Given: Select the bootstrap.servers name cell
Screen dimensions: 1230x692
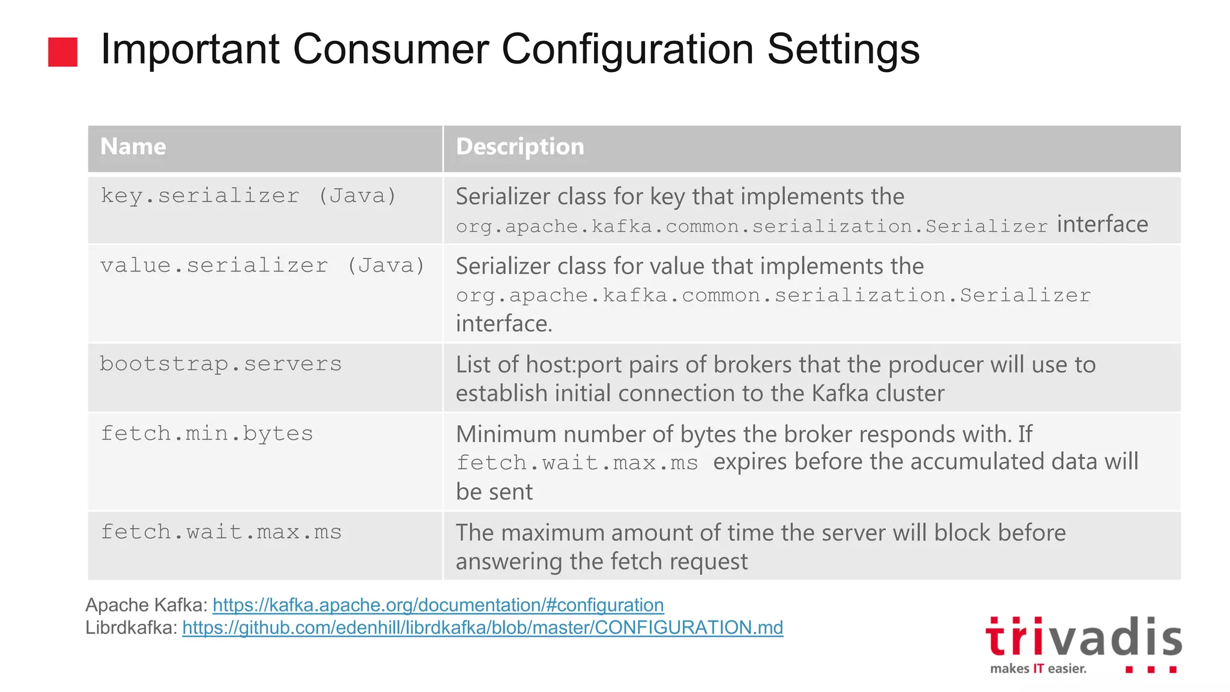Looking at the screenshot, I should pos(220,364).
